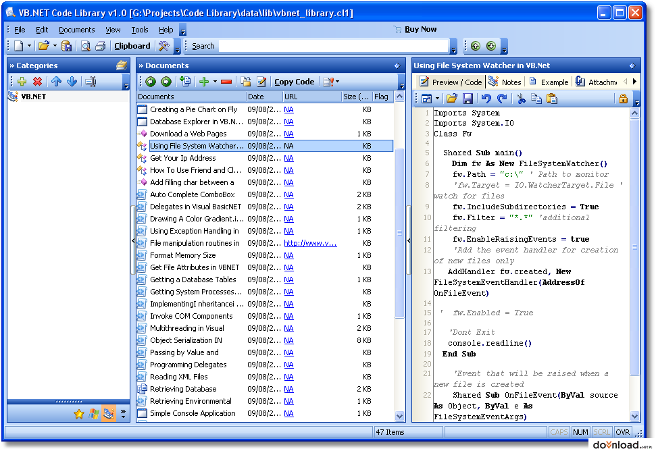
Task: Click the shopping cart Buy Now button
Action: (415, 29)
